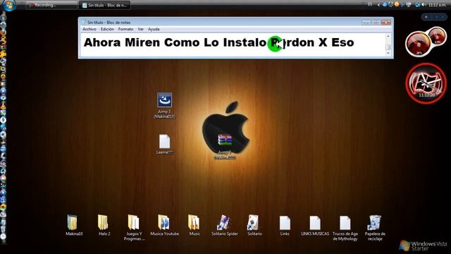Click the Notepad title bar icon
The width and height of the screenshot is (451, 254).
84,22
